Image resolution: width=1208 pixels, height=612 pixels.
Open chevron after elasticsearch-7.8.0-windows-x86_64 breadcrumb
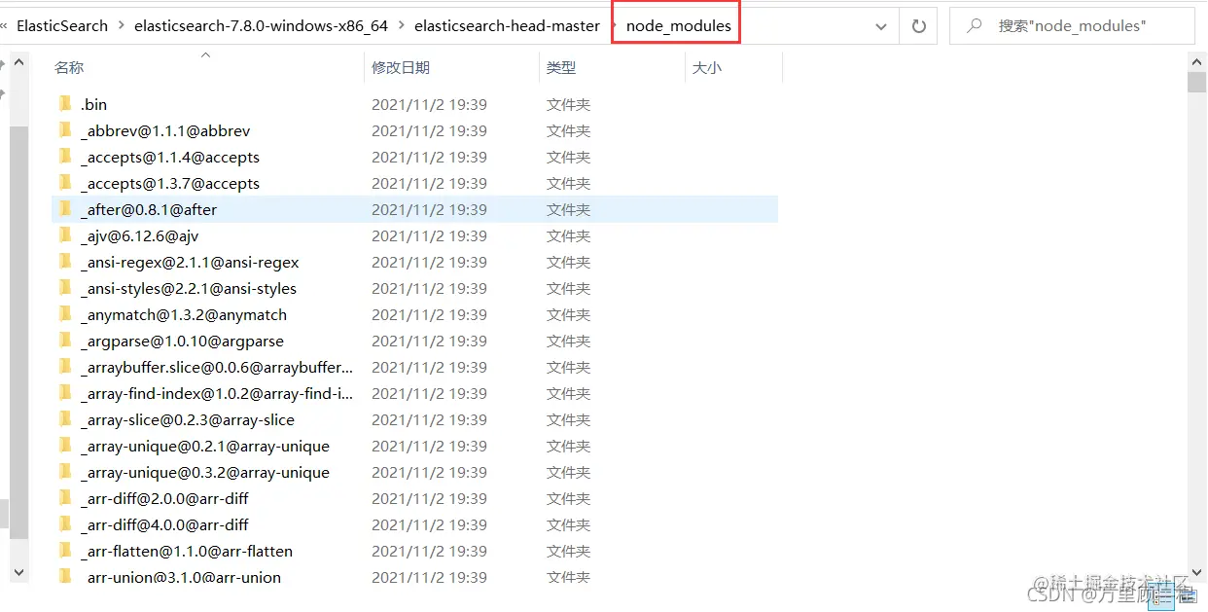click(401, 26)
